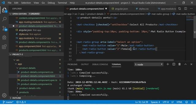This screenshot has width=196, height=110.
Task: Click the editor horizontal scrollbar
Action: point(125,60)
